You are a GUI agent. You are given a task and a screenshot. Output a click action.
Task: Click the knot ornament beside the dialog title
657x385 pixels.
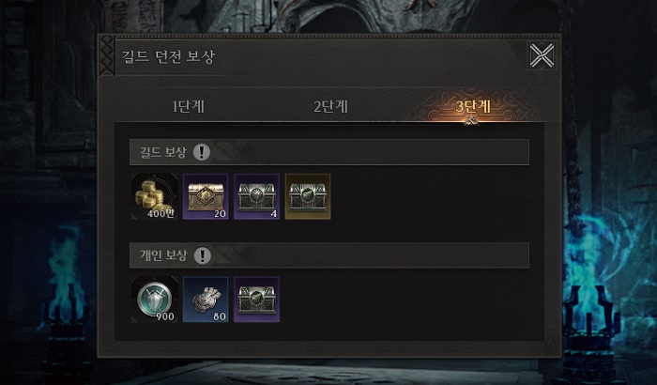click(107, 55)
